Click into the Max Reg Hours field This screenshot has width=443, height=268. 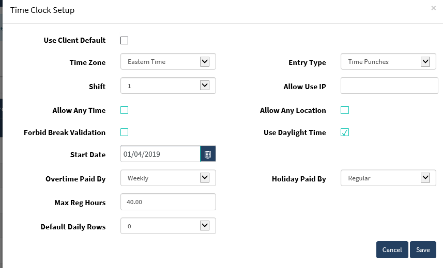[168, 202]
